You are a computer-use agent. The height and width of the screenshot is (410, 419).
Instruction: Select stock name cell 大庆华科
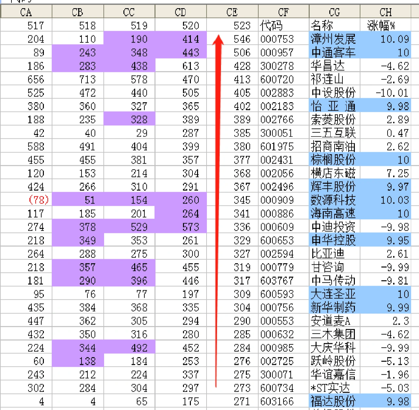pos(335,348)
